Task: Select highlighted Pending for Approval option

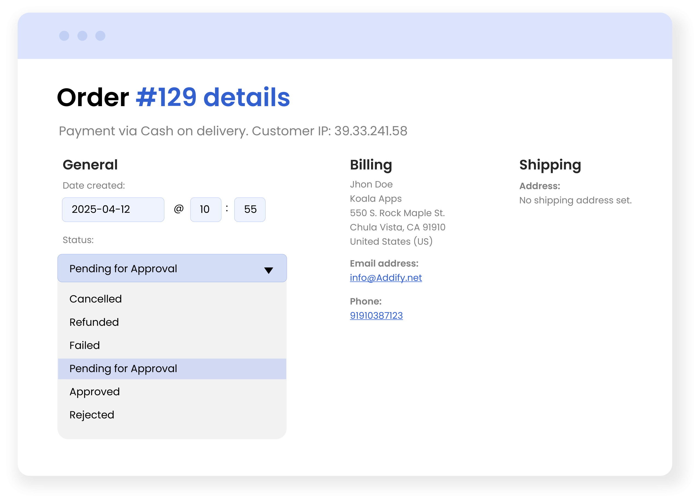Action: tap(123, 368)
